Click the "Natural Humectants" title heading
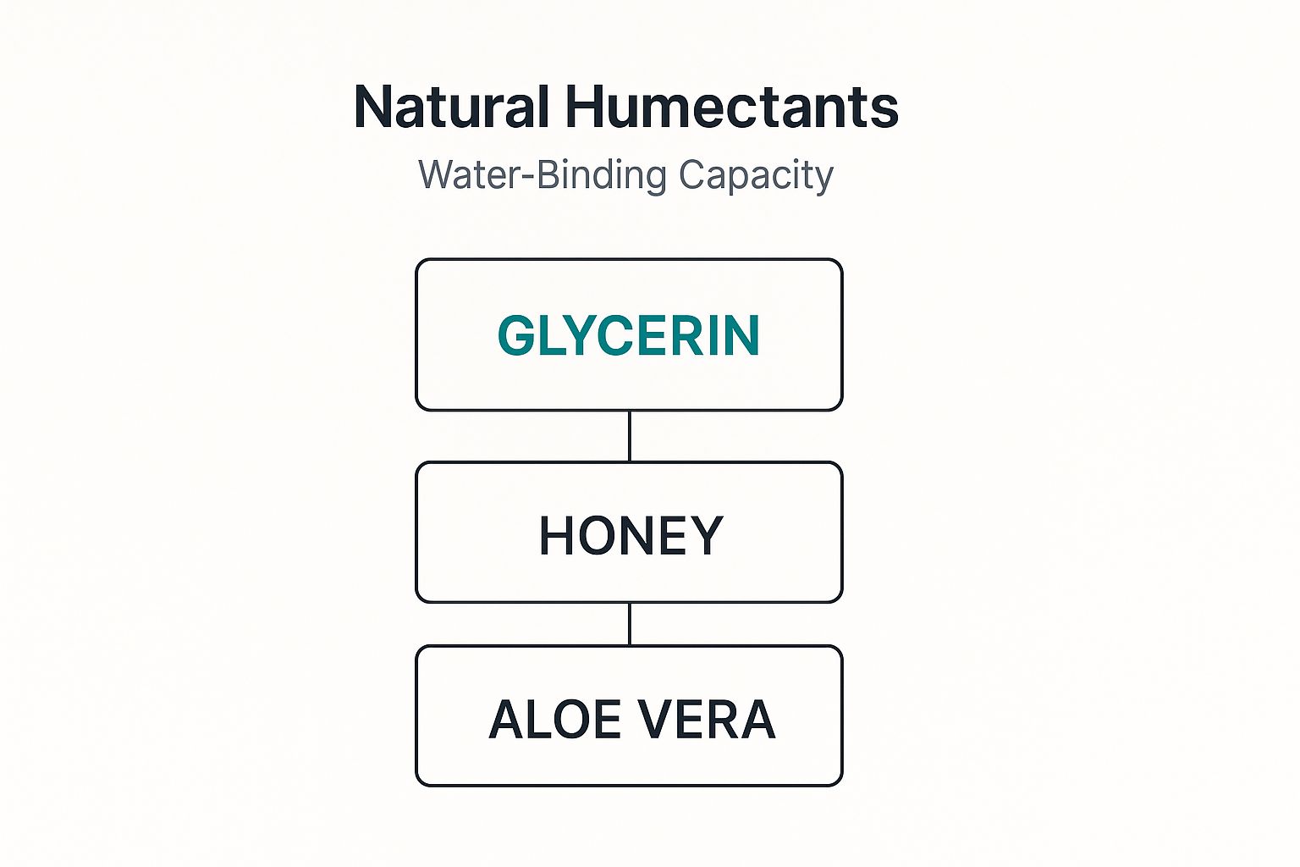Image resolution: width=1300 pixels, height=867 pixels. pyautogui.click(x=626, y=108)
